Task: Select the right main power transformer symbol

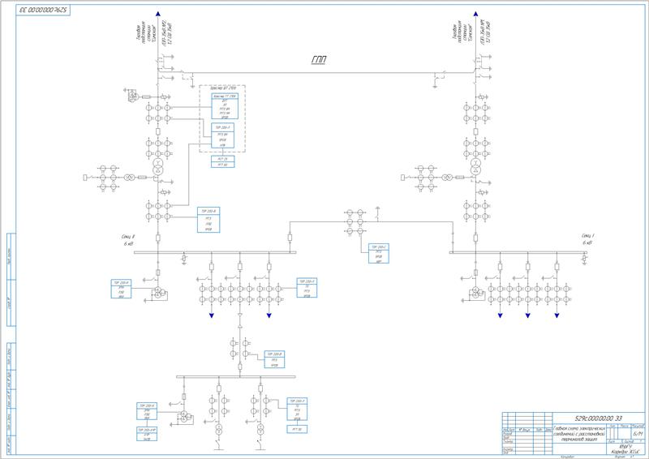Action: pos(475,166)
